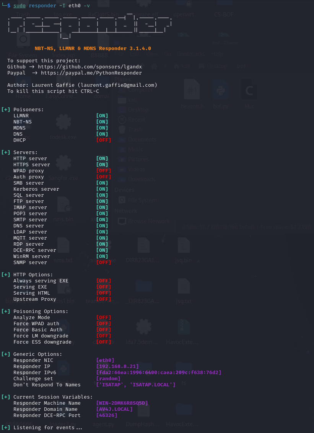Image resolution: width=314 pixels, height=433 pixels.
Task: Click the Responder 3.1.4.0 version banner
Action: pos(93,49)
